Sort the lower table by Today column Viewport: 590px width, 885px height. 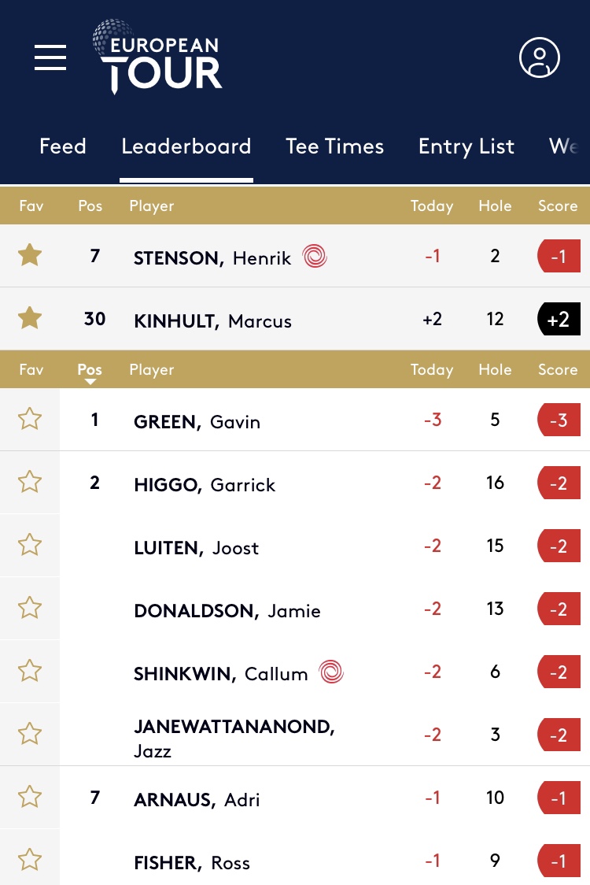click(x=432, y=370)
